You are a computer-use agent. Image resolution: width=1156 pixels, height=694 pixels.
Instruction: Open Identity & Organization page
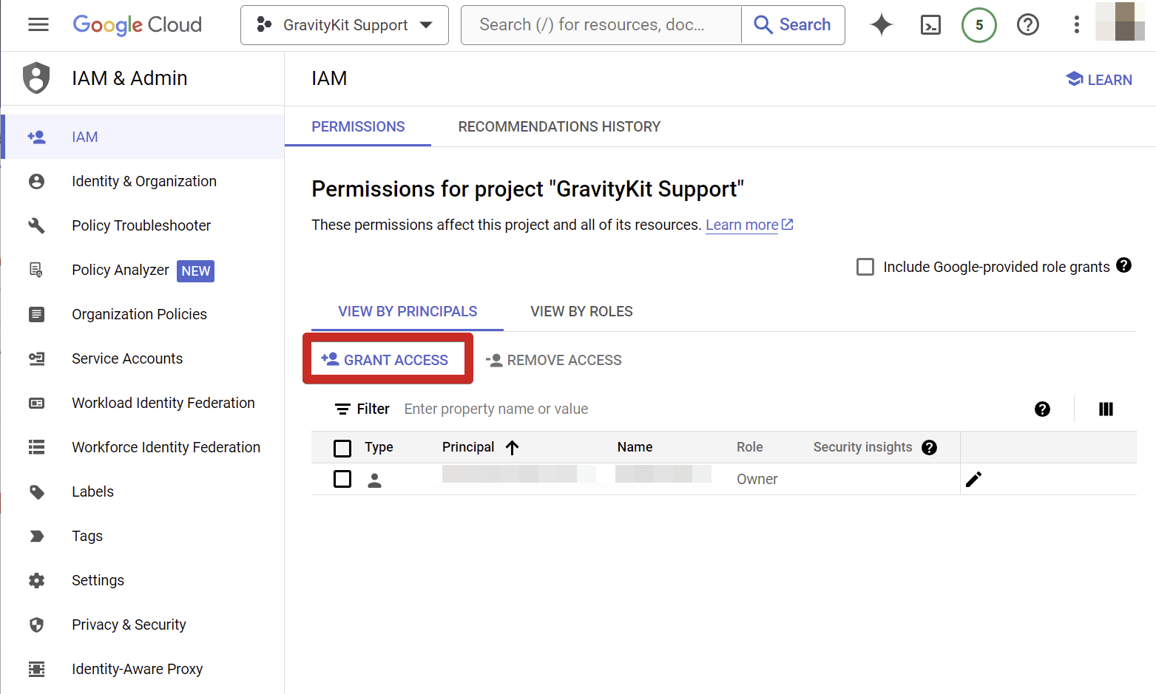pyautogui.click(x=144, y=181)
